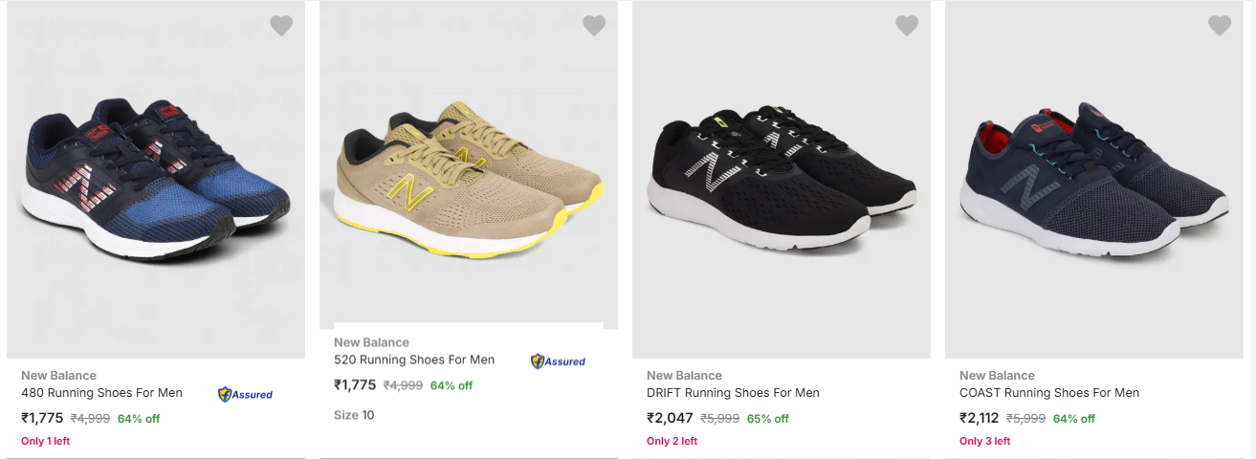Open 480 Running Shoes For Men link
1256x459 pixels.
(101, 393)
